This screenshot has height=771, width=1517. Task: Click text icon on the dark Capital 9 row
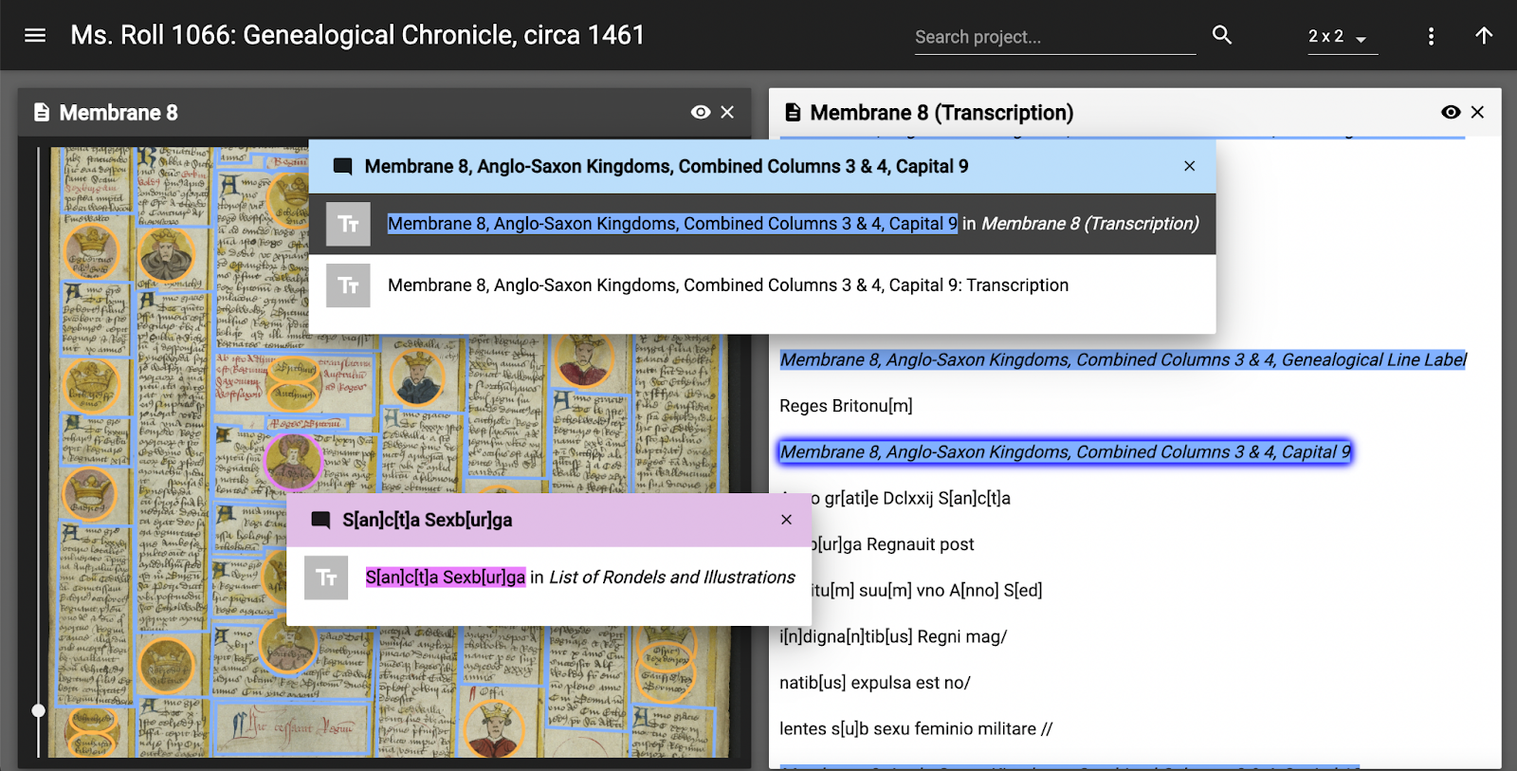[348, 224]
